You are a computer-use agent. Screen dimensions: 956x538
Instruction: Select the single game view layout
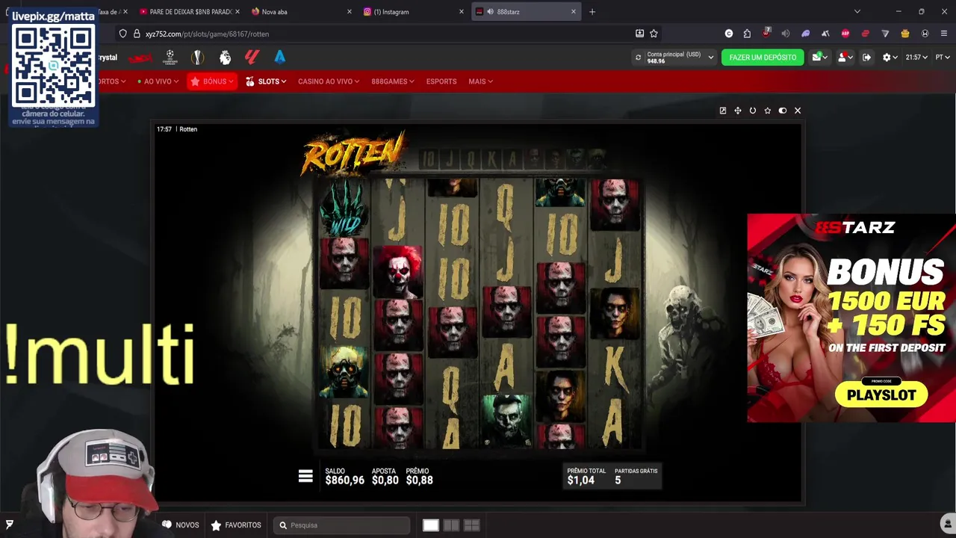pyautogui.click(x=431, y=525)
